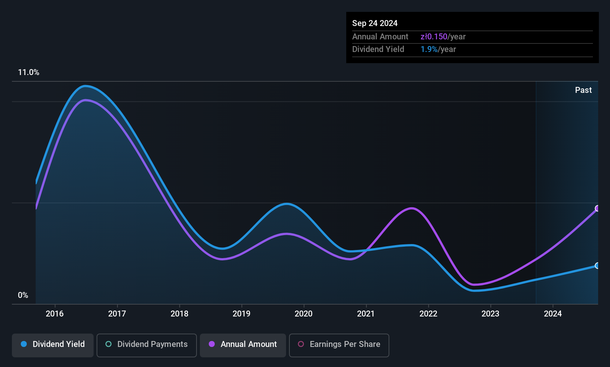Click the 2016 x-axis label
This screenshot has height=367, width=610.
[55, 314]
